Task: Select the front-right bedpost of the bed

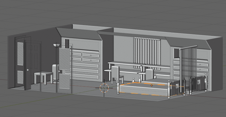Action: [169, 89]
